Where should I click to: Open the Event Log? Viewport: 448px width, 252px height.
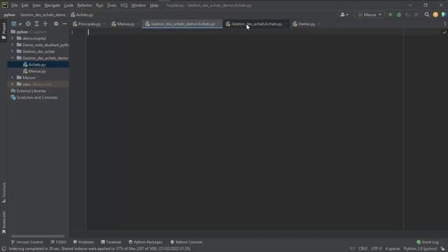click(x=428, y=242)
